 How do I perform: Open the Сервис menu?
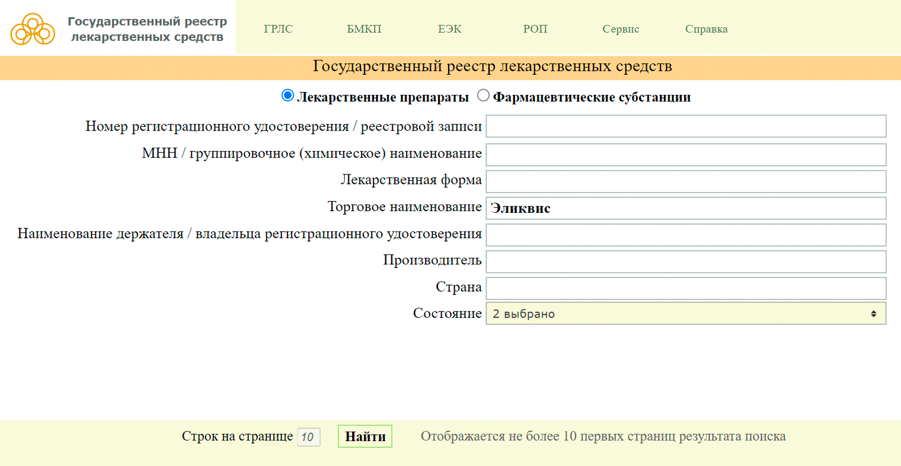[621, 29]
